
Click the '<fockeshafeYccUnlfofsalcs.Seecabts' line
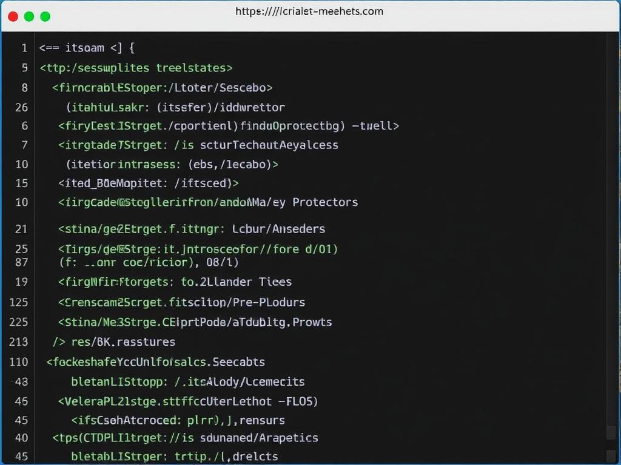[156, 362]
